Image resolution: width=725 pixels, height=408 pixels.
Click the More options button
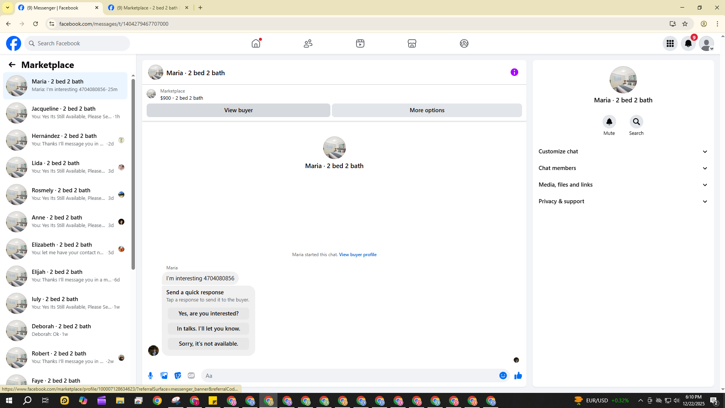427,110
